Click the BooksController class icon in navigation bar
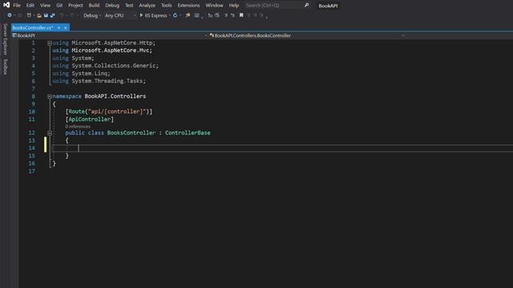This screenshot has width=513, height=288. (x=212, y=35)
